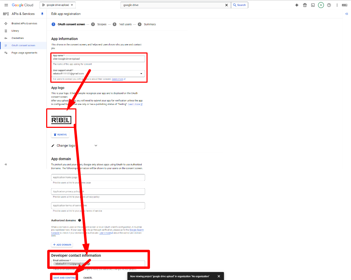Click the 'App domain' heading
Image resolution: width=351 pixels, height=280 pixels.
pos(61,159)
